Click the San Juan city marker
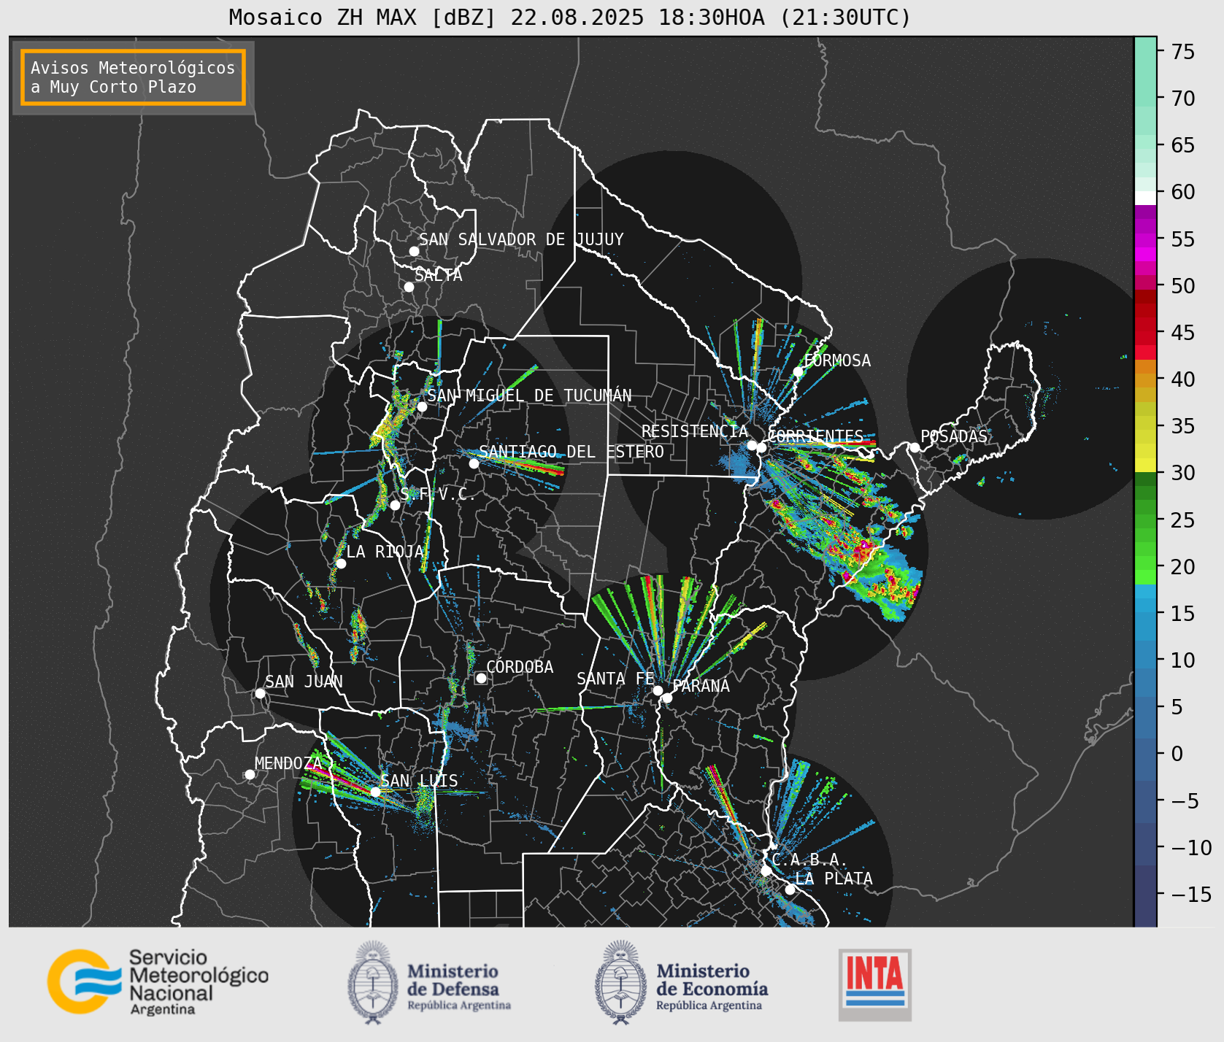The image size is (1224, 1042). click(260, 693)
